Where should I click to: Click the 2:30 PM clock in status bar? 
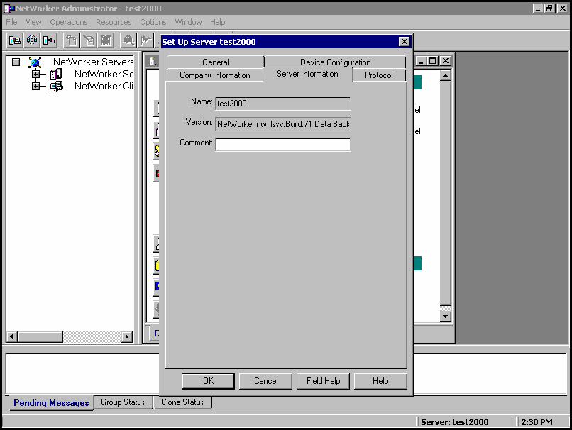coord(537,422)
